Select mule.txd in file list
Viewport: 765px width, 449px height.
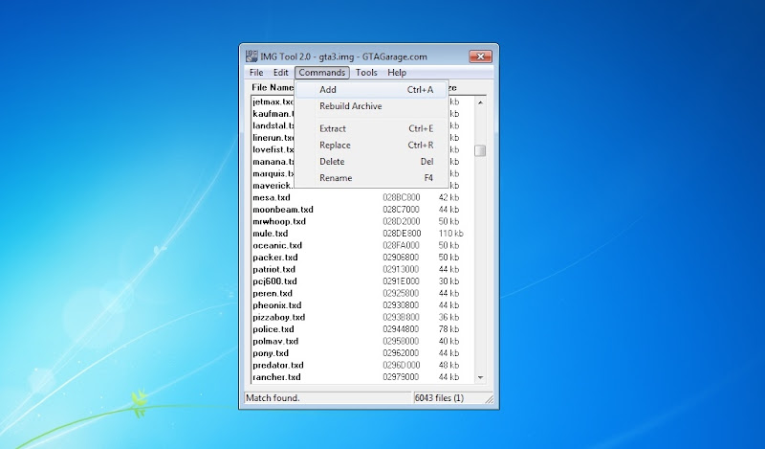[x=271, y=234]
